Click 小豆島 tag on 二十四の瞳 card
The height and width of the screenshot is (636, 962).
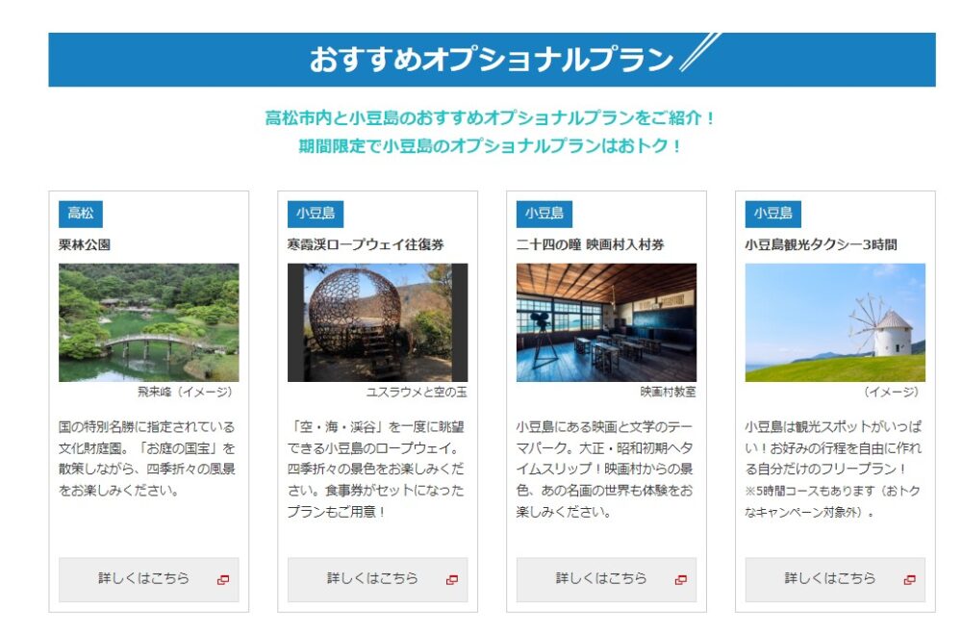click(x=544, y=214)
